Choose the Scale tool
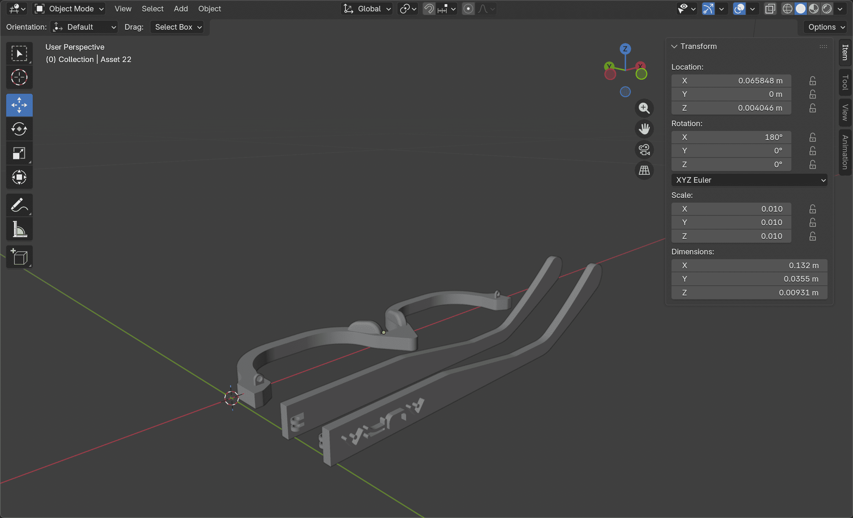This screenshot has width=853, height=518. coord(19,153)
